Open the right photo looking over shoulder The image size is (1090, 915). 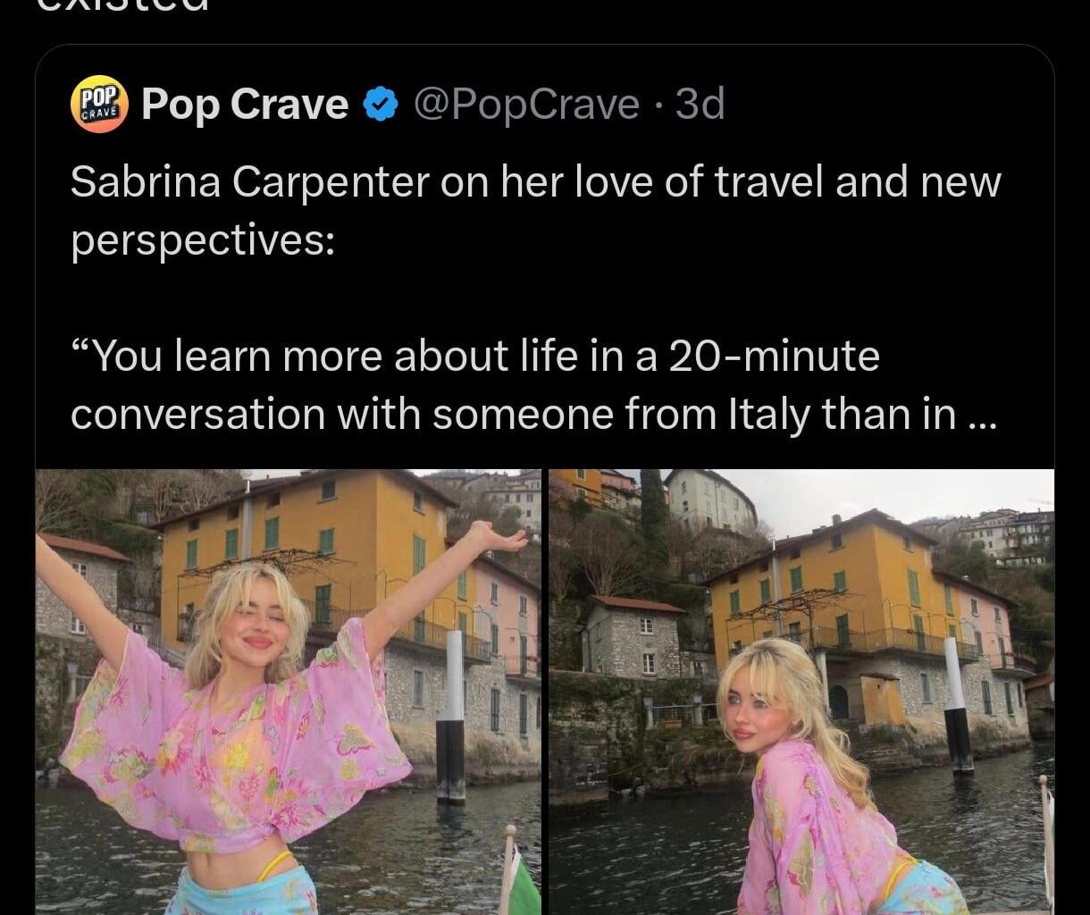tap(801, 692)
